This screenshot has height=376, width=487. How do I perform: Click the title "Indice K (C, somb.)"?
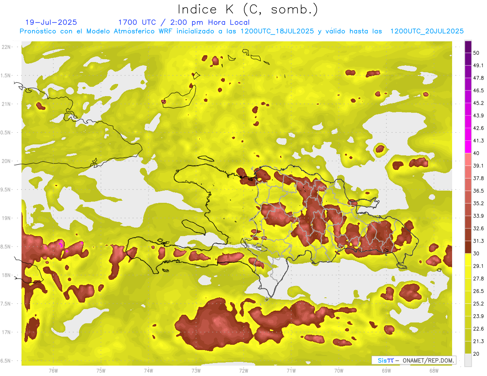click(248, 9)
